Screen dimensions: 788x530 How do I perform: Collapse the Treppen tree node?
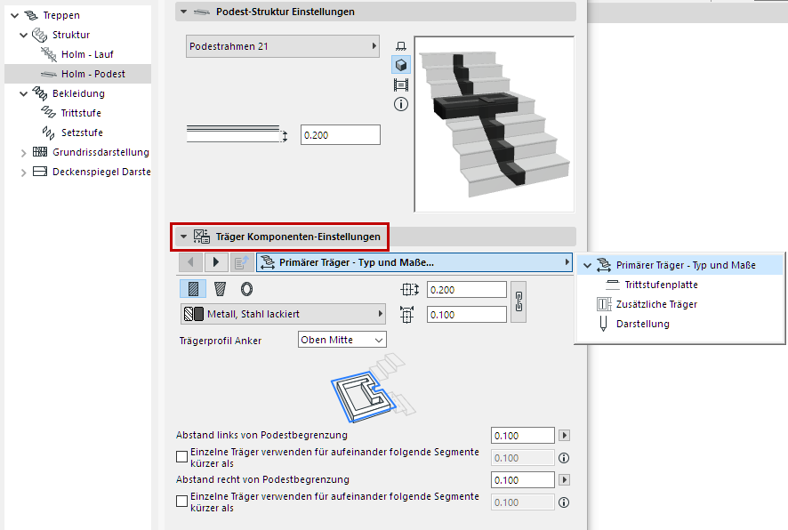14,16
